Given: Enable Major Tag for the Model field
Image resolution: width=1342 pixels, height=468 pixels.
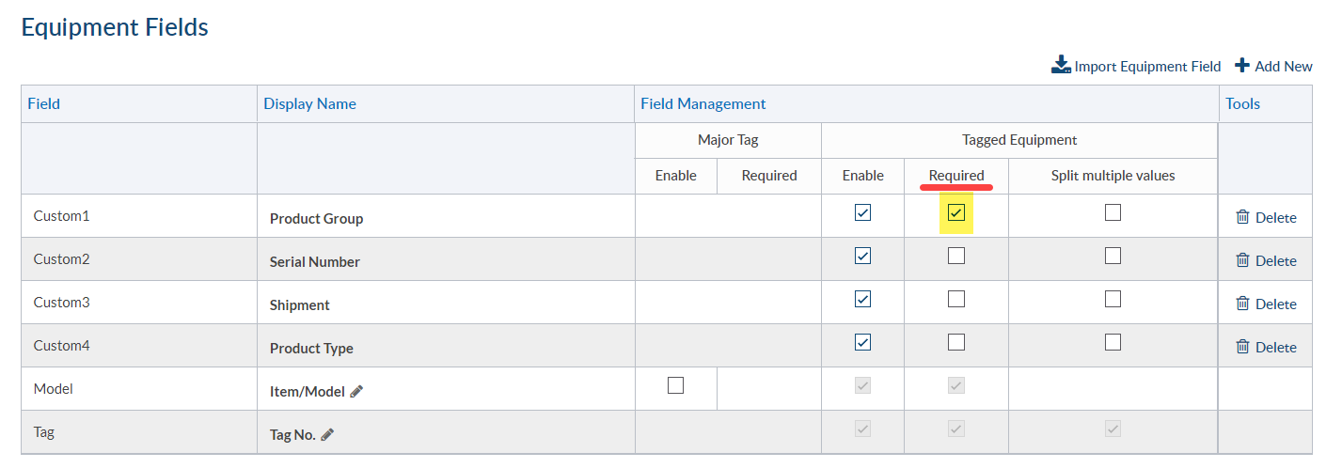Looking at the screenshot, I should pyautogui.click(x=675, y=384).
